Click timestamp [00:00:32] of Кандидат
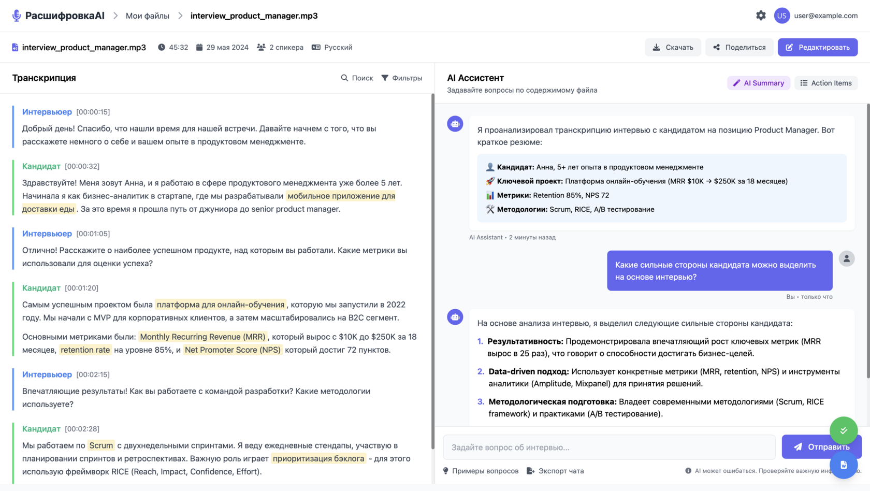870x491 pixels. [x=82, y=166]
